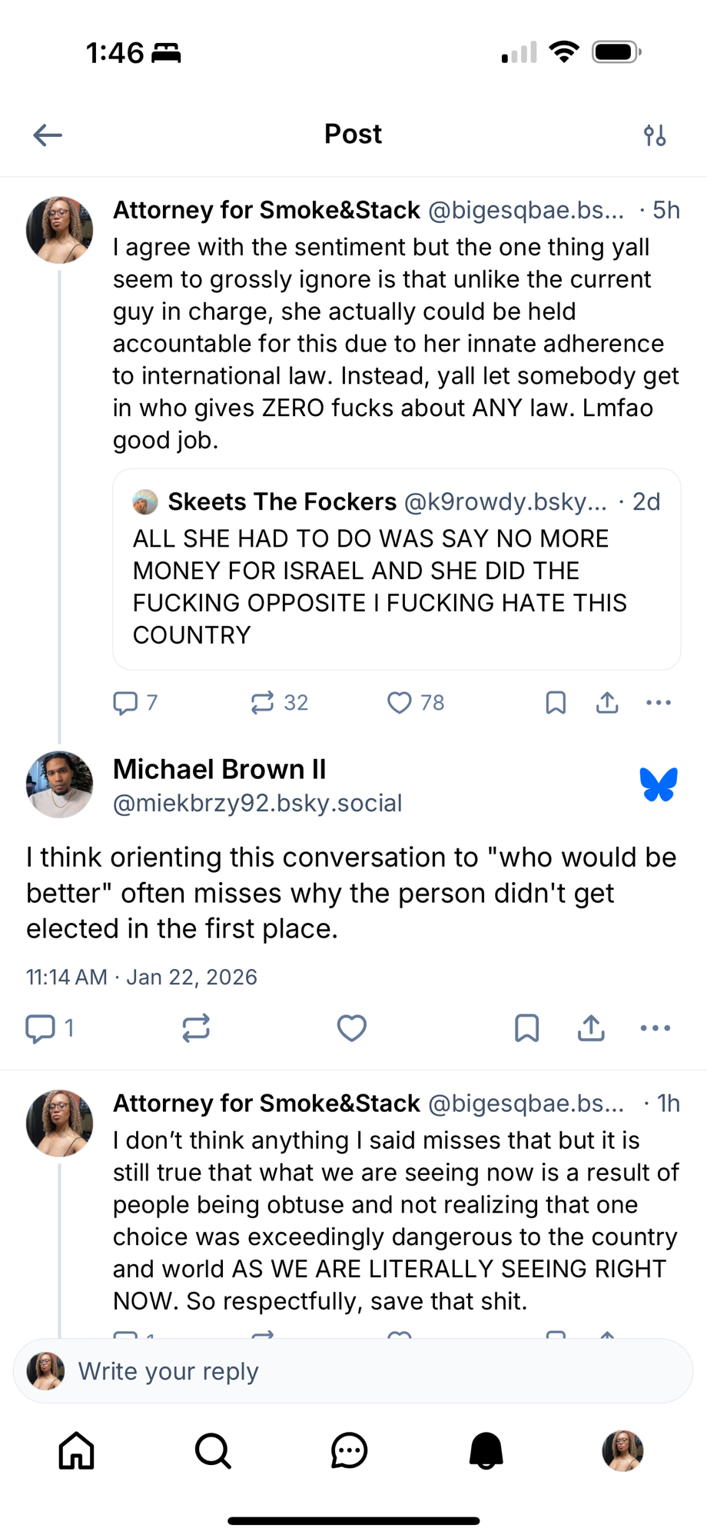Bookmark the top Attorney for Smoke&Stack post
Image resolution: width=707 pixels, height=1538 pixels.
[556, 703]
